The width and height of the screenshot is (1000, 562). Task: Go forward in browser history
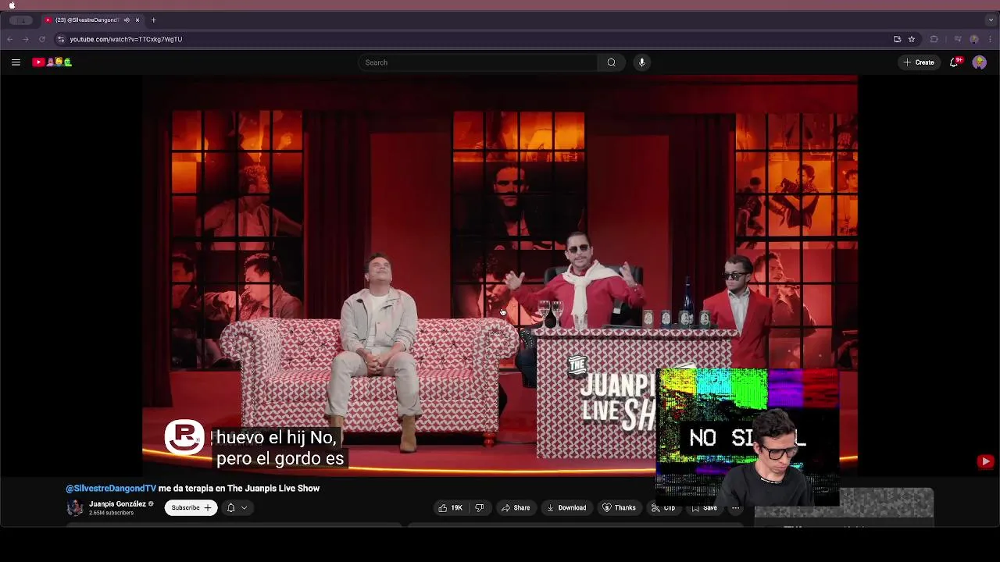pyautogui.click(x=26, y=39)
